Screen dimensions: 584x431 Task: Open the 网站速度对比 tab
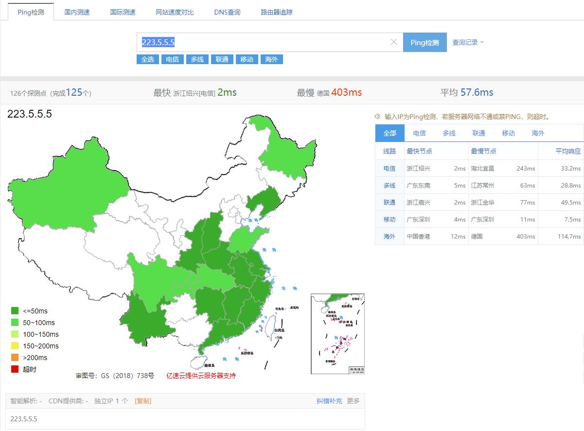(175, 12)
